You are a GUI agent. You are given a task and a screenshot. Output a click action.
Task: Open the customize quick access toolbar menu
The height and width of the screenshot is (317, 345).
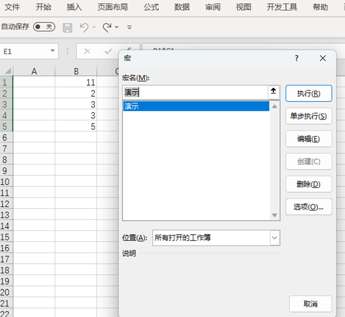coord(130,27)
